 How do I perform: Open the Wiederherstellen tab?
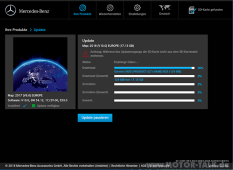click(x=110, y=10)
